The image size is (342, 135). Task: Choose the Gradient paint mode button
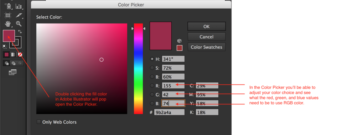tap(13, 55)
